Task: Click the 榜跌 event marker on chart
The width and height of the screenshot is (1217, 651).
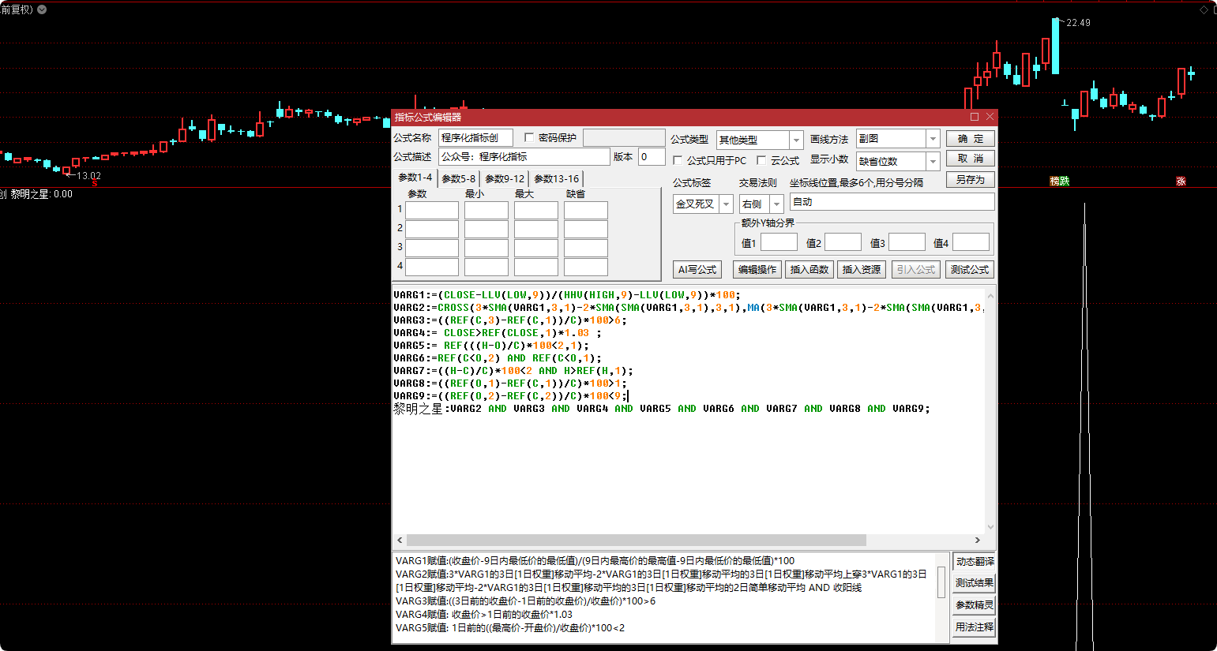Action: (x=1059, y=181)
